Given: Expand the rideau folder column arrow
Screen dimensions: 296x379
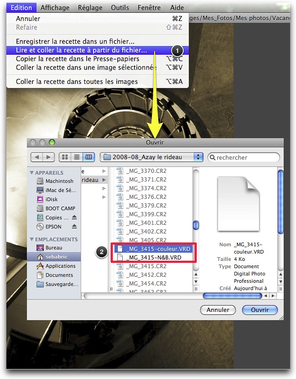Looking at the screenshot, I should (x=104, y=180).
